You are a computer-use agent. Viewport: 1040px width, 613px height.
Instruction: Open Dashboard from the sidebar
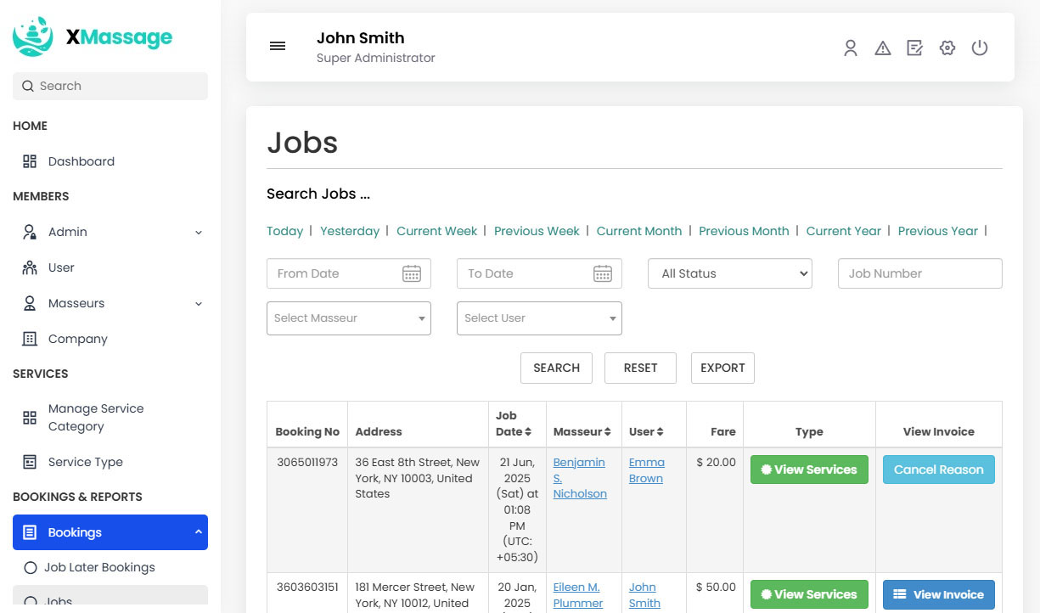[x=81, y=161]
